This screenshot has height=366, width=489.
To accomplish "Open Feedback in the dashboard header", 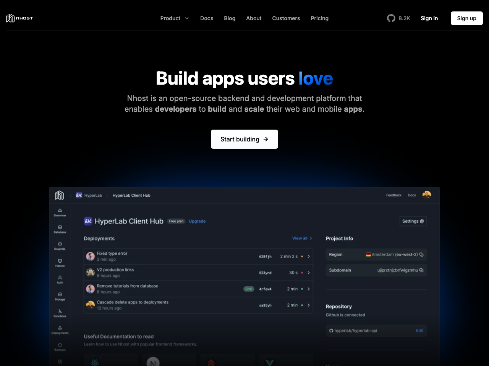I will pos(394,195).
